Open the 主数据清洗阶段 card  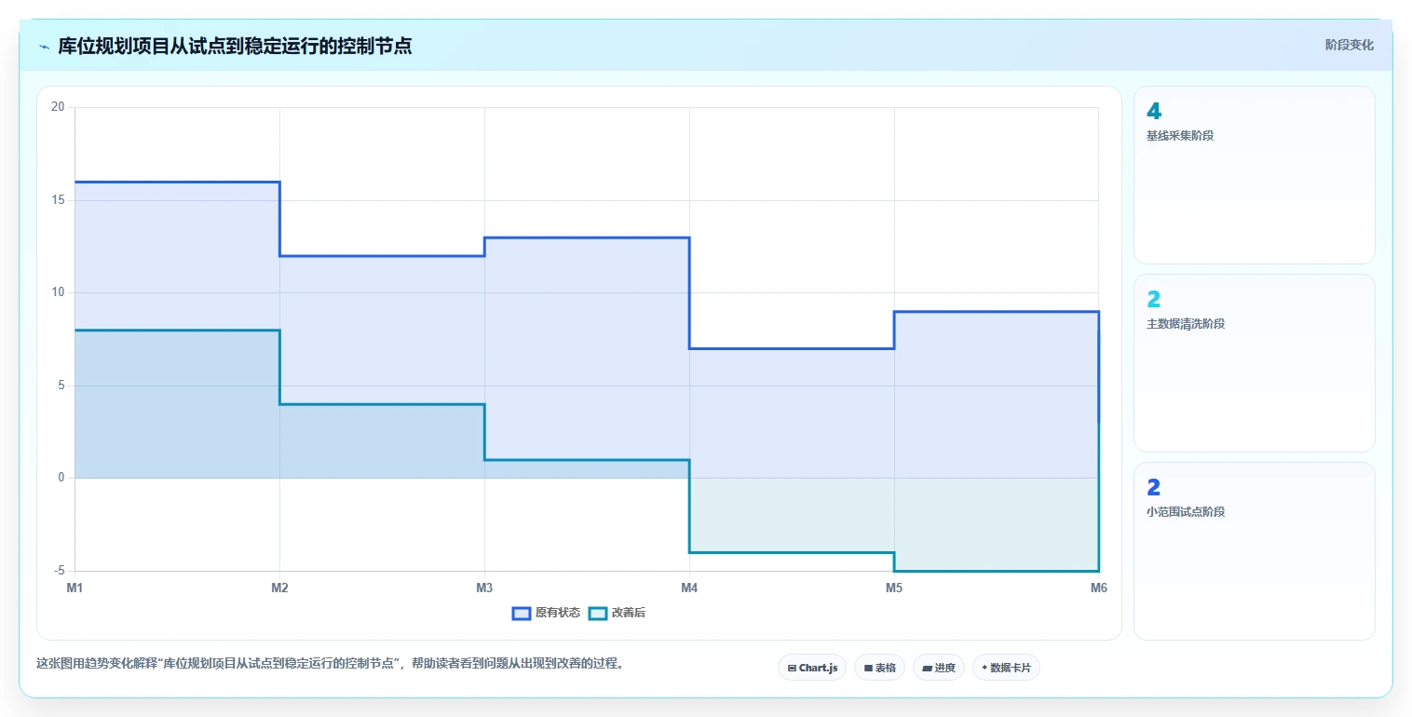(1254, 363)
